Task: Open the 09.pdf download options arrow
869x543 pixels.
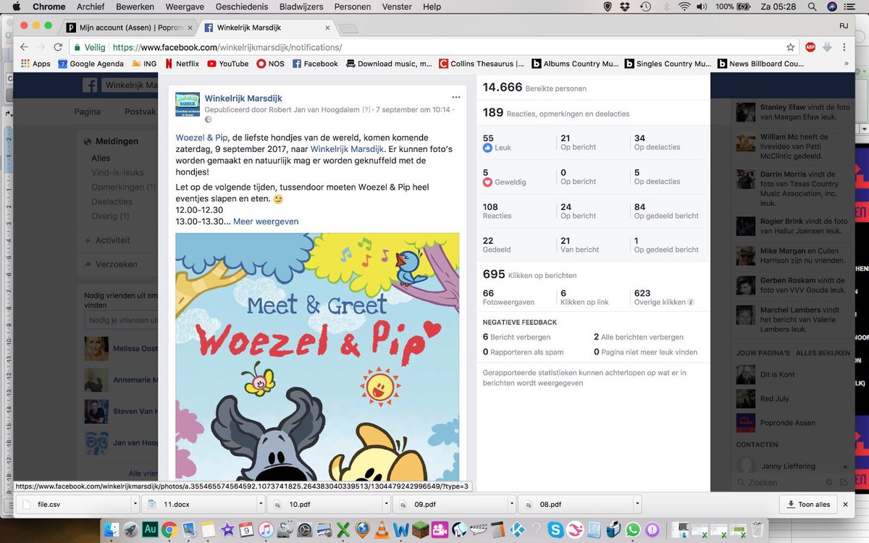Action: (x=512, y=504)
